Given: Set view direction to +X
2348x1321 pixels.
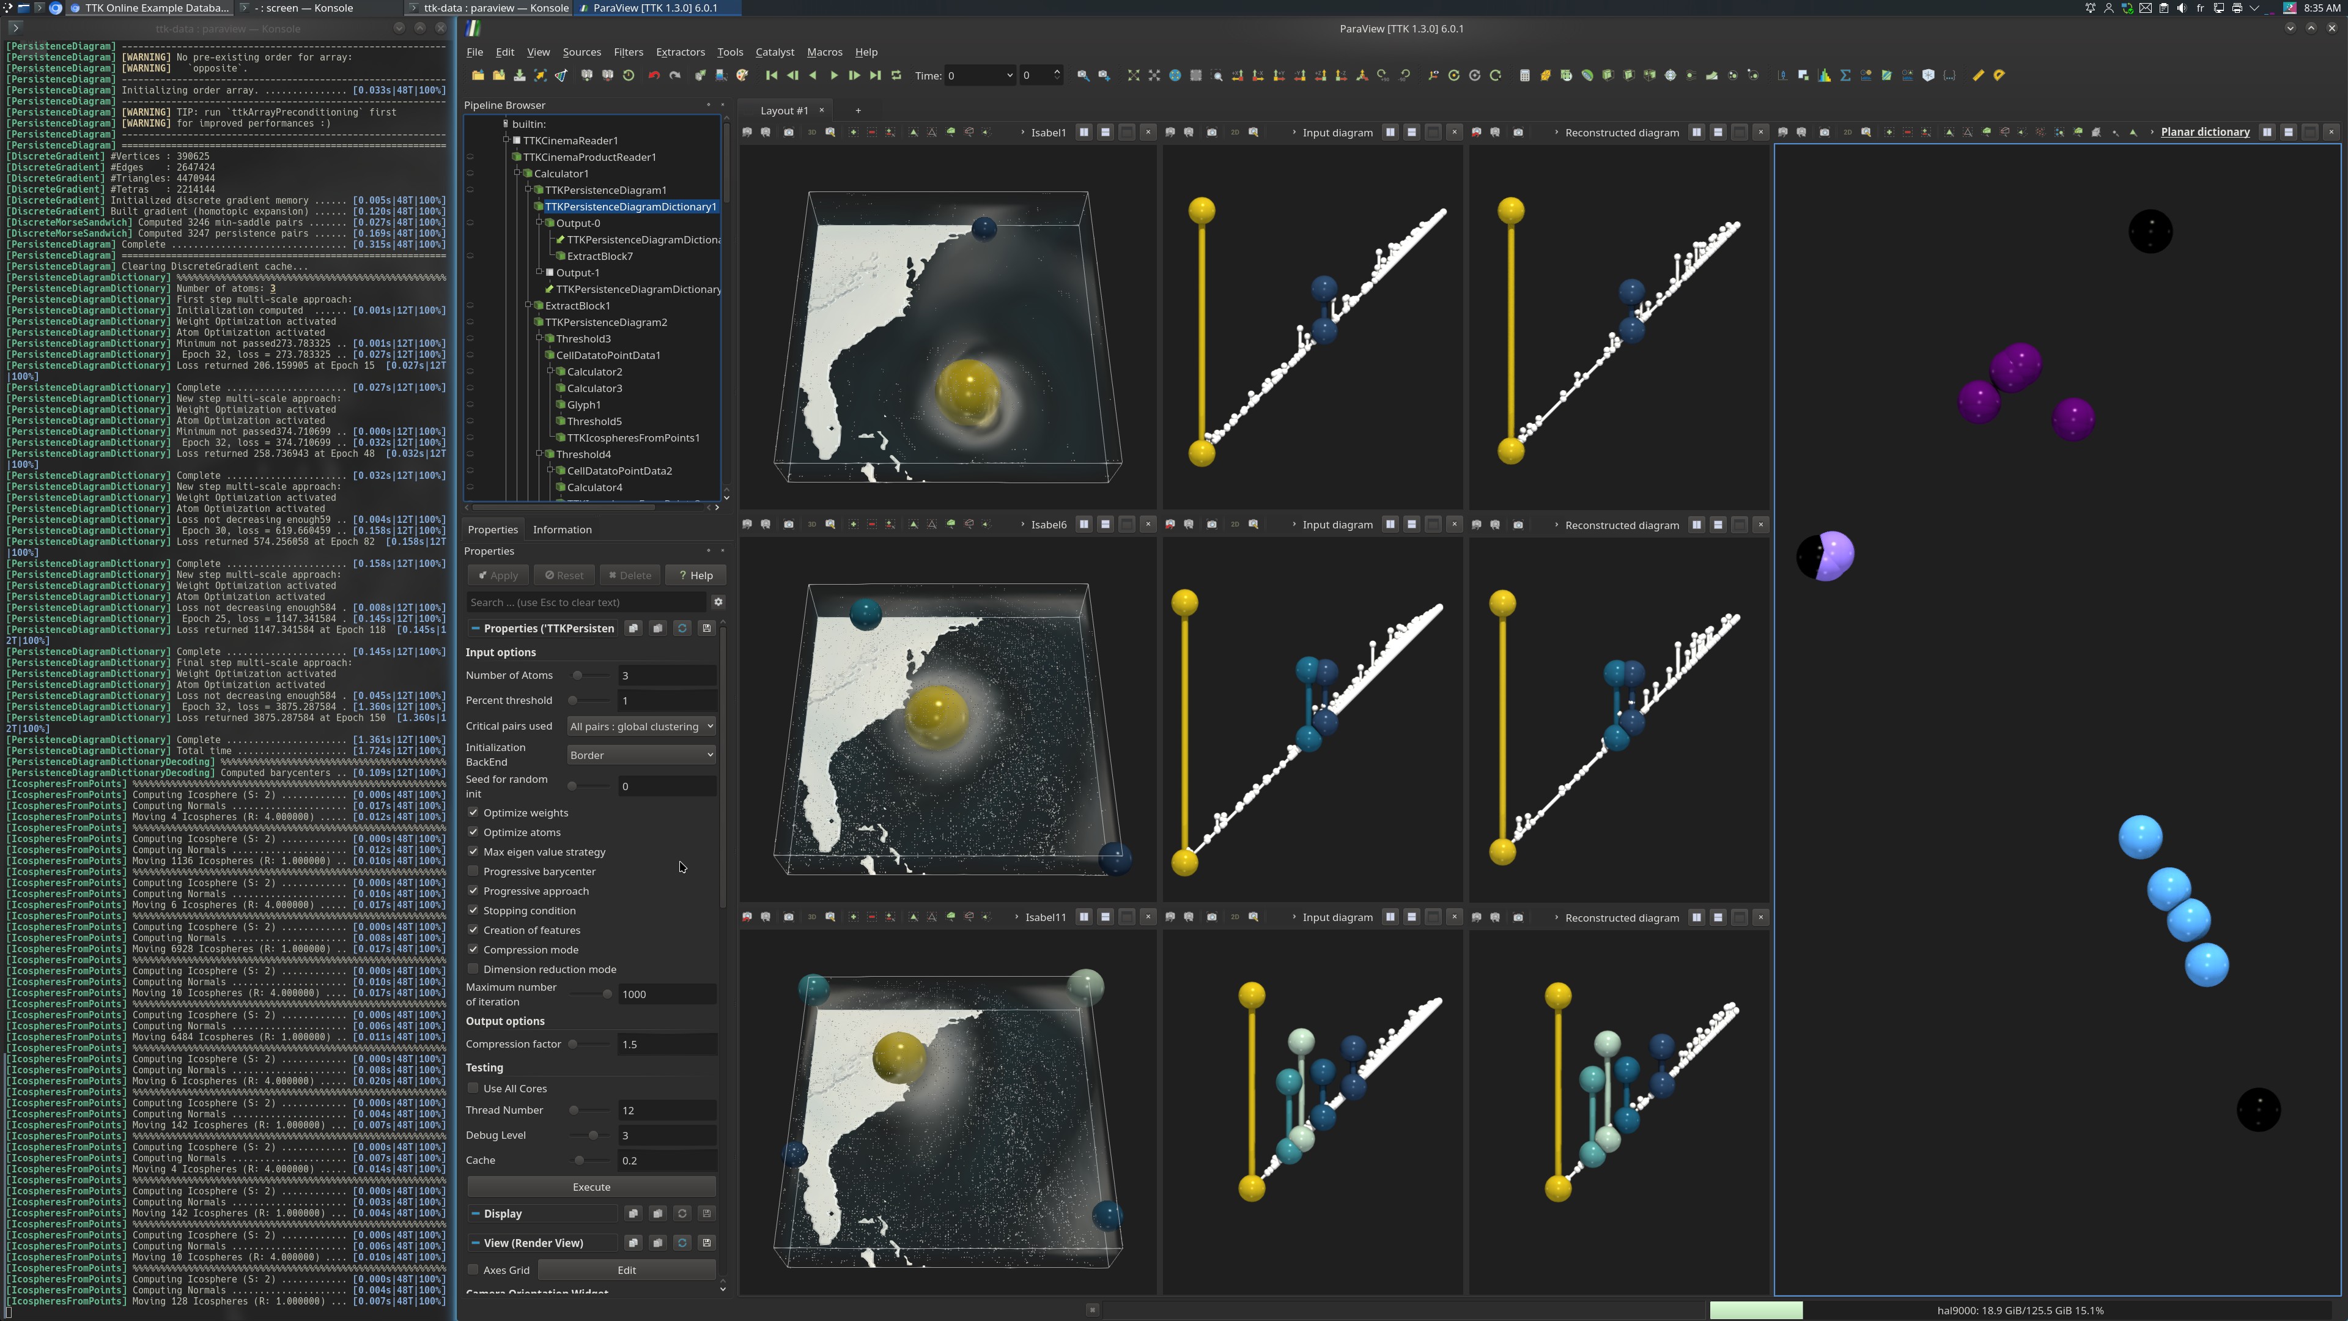Looking at the screenshot, I should (x=1238, y=76).
